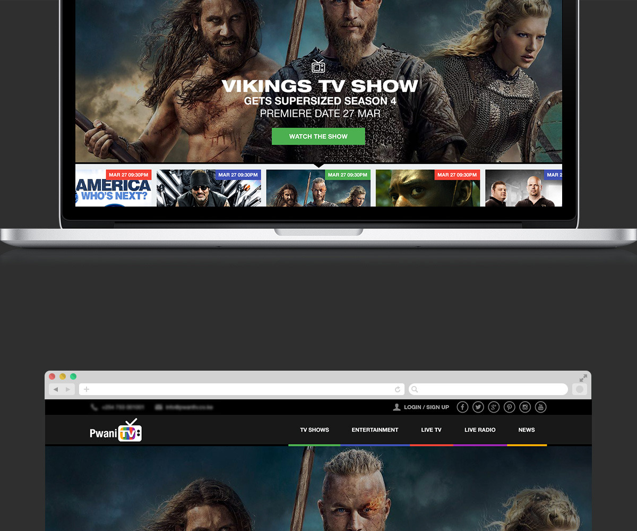Click the browser window fullscreen arrows icon

583,378
